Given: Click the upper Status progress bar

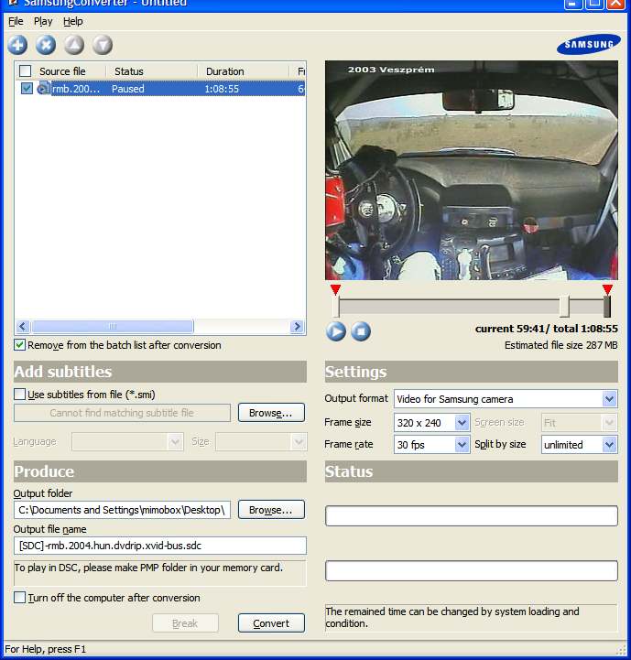Looking at the screenshot, I should (x=472, y=515).
